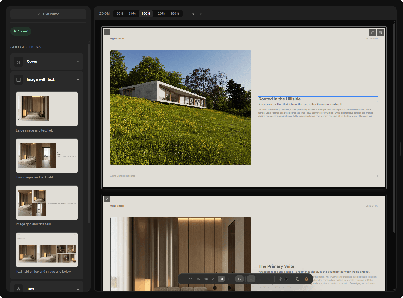403x298 pixels.
Task: Delete page 1 with the trash icon
Action: click(x=381, y=32)
